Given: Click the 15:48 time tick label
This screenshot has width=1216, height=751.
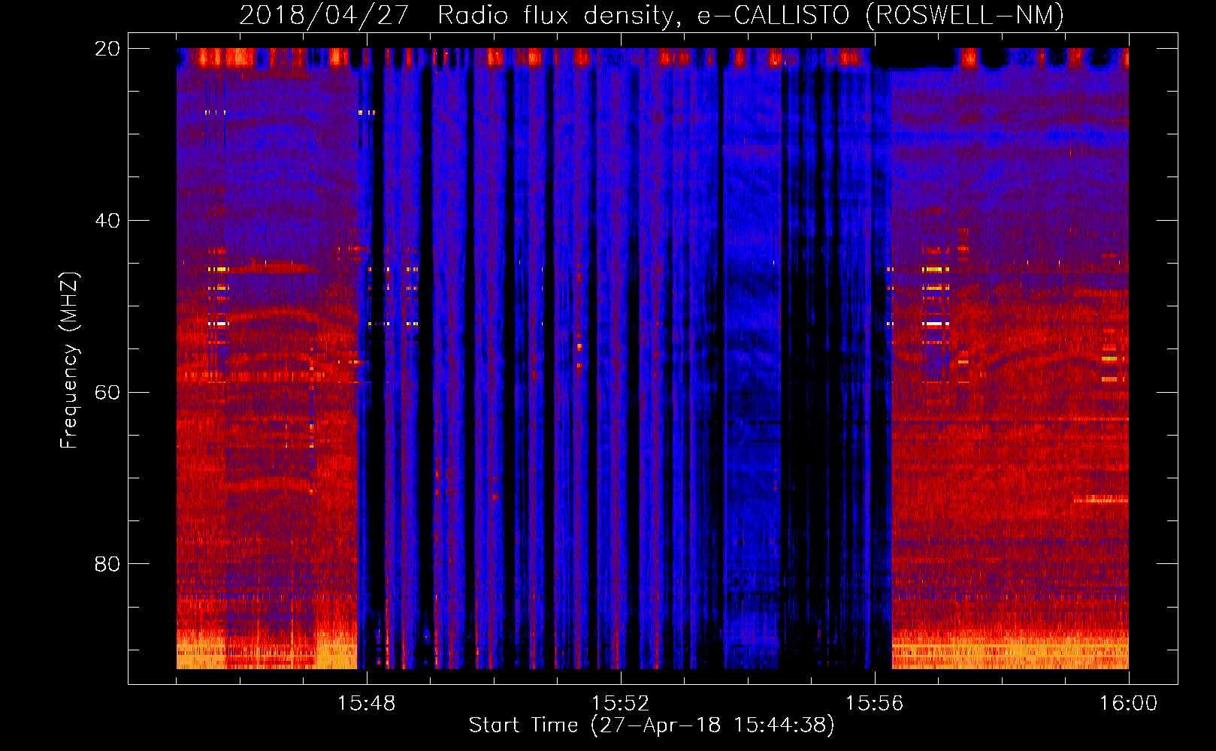Looking at the screenshot, I should 367,704.
